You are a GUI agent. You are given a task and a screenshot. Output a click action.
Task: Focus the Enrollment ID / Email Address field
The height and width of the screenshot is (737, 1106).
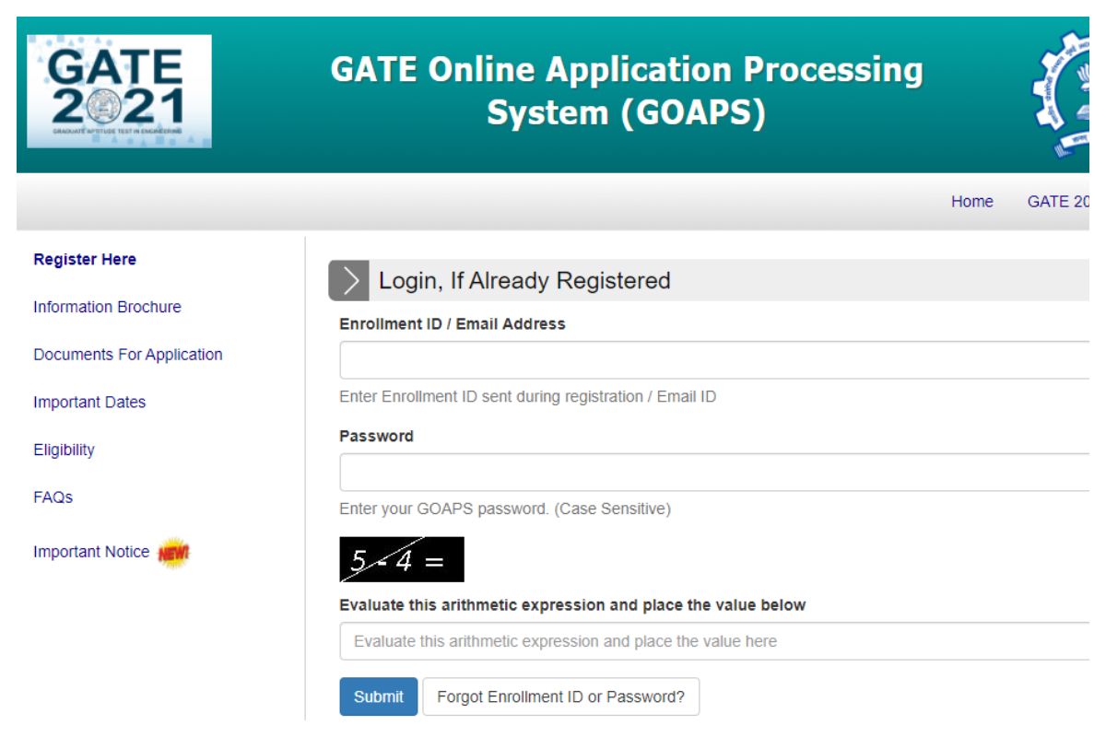point(714,360)
